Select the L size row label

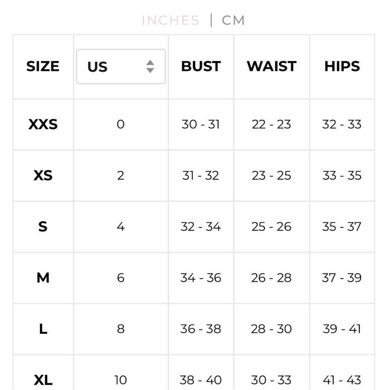(x=43, y=329)
